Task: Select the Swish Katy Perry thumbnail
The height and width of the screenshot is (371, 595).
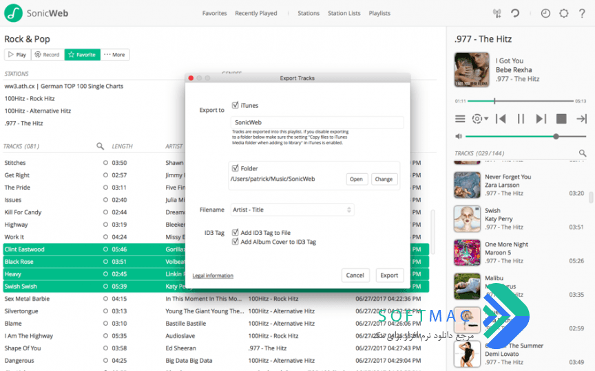Action: (x=467, y=218)
